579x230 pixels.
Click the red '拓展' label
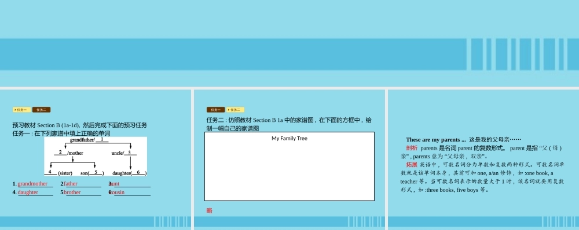(412, 164)
